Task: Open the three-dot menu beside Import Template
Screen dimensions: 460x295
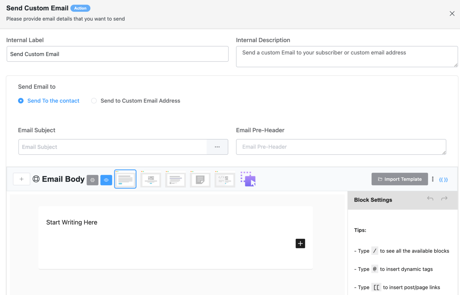Action: (433, 179)
